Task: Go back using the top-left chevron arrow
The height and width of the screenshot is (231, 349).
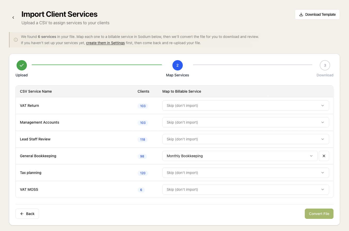Action: point(13,18)
